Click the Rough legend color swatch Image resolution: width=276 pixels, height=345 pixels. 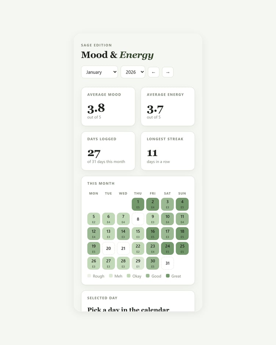click(89, 276)
